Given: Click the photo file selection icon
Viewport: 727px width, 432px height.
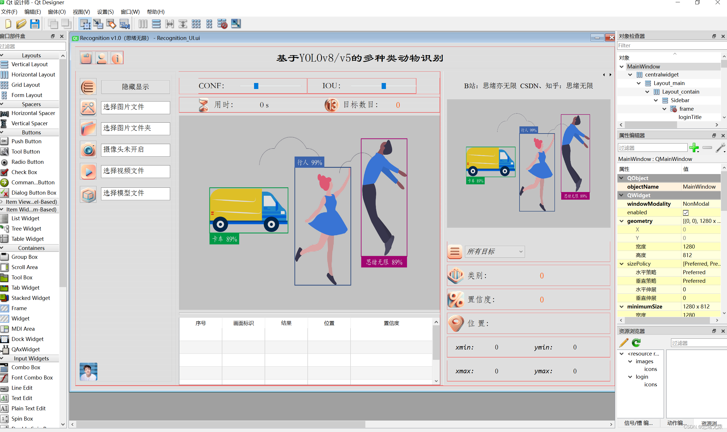Looking at the screenshot, I should 87,107.
